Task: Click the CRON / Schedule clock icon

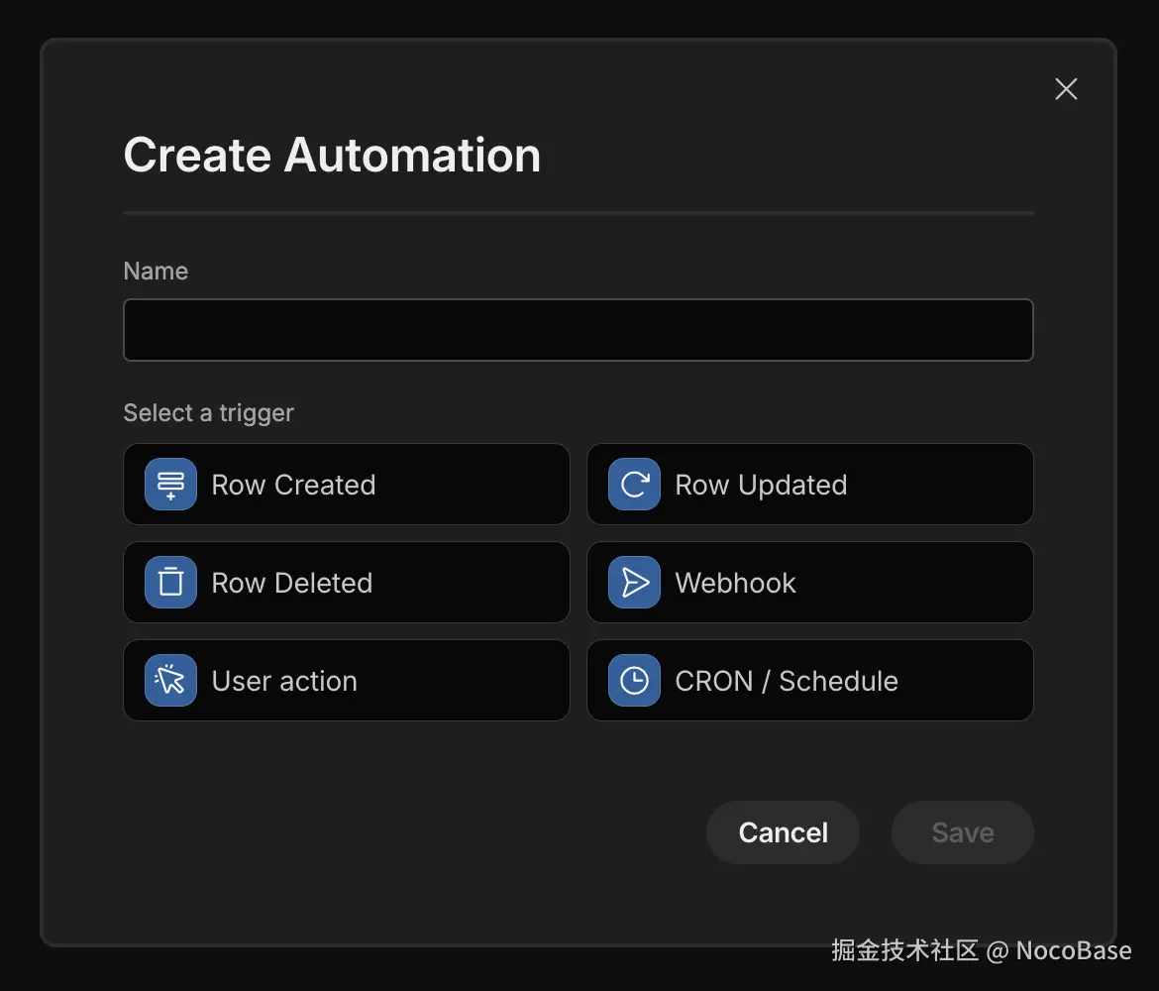Action: point(634,681)
